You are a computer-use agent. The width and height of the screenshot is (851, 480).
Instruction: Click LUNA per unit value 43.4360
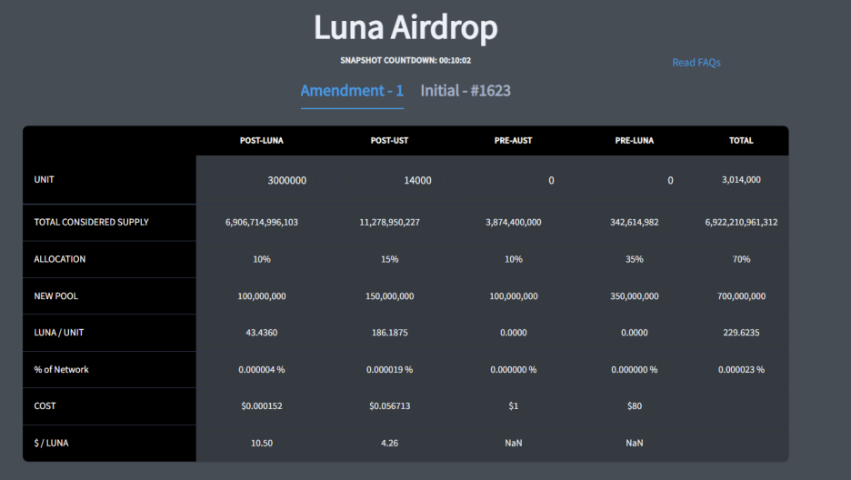pyautogui.click(x=262, y=333)
